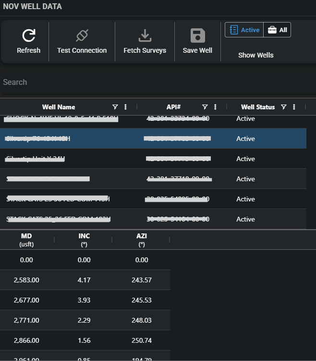Open filter for Well Name column
The height and width of the screenshot is (361, 316).
[x=115, y=107]
